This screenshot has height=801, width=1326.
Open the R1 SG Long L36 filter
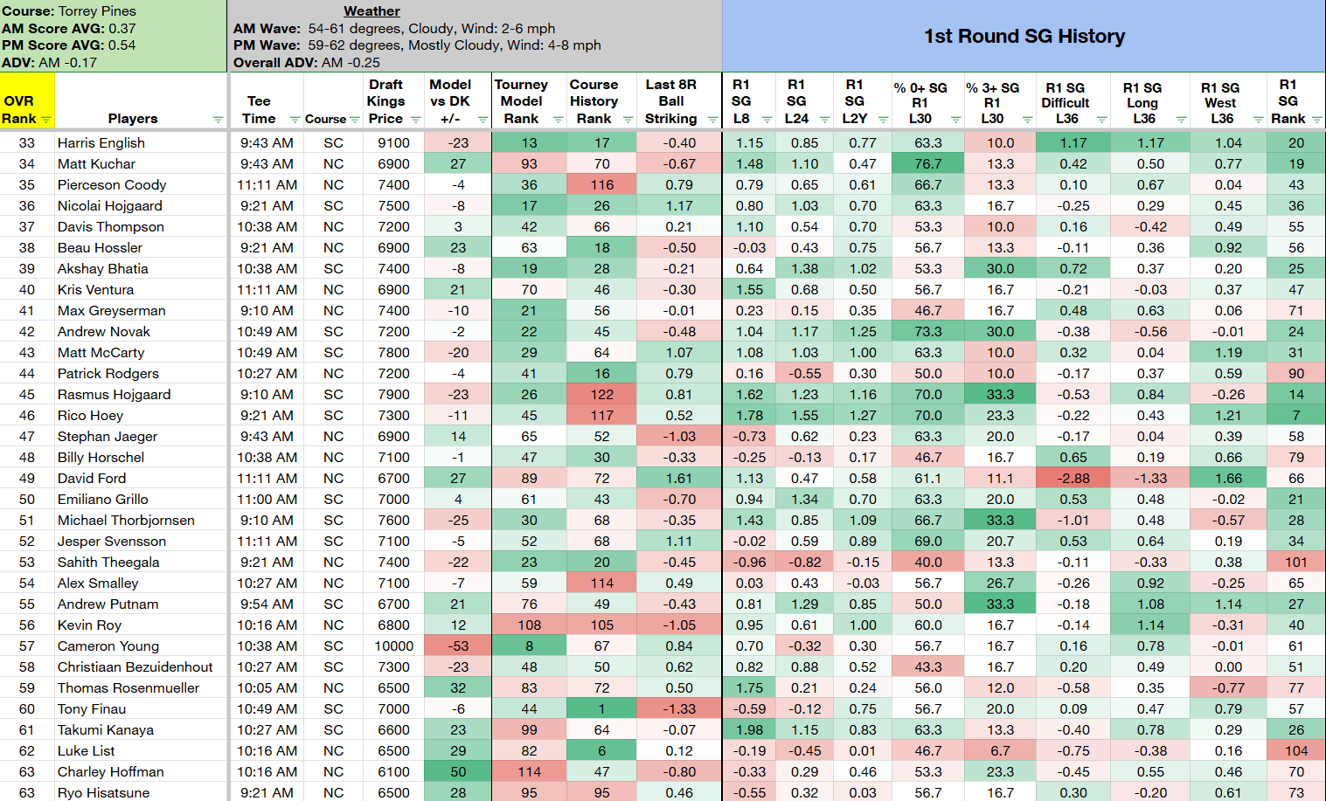coord(1181,120)
